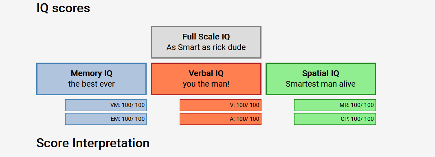Click 'Smartest man alive' description text
The width and height of the screenshot is (435, 157).
click(321, 84)
